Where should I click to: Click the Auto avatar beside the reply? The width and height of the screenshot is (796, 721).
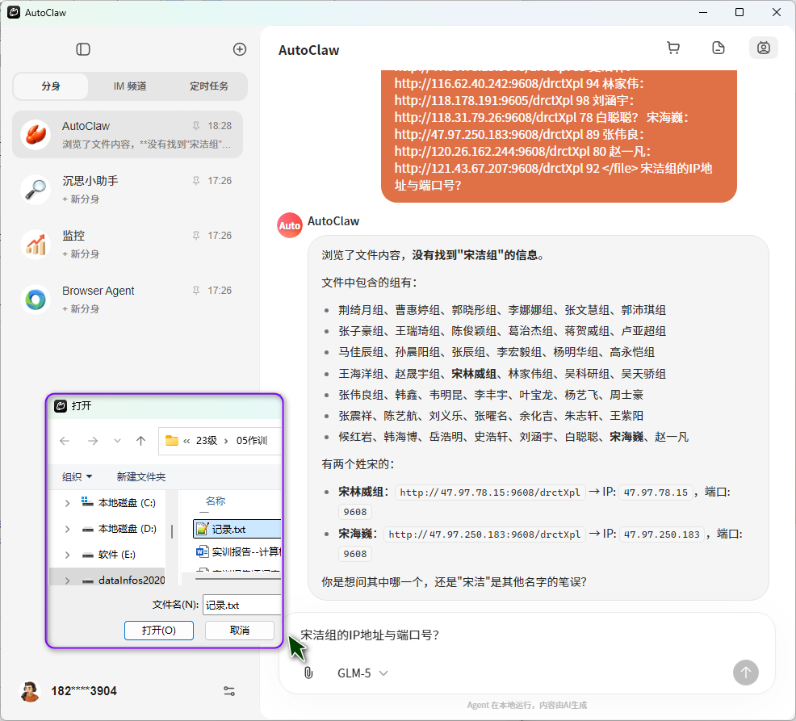pyautogui.click(x=289, y=225)
